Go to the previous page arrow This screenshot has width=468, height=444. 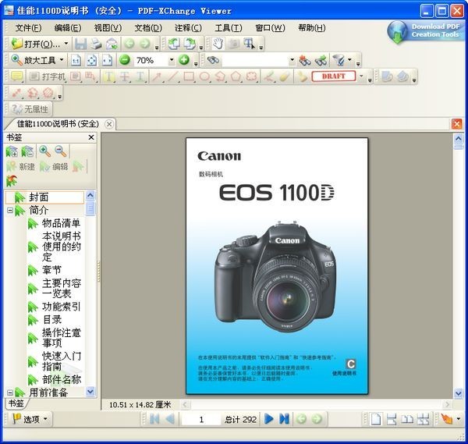pyautogui.click(x=170, y=419)
